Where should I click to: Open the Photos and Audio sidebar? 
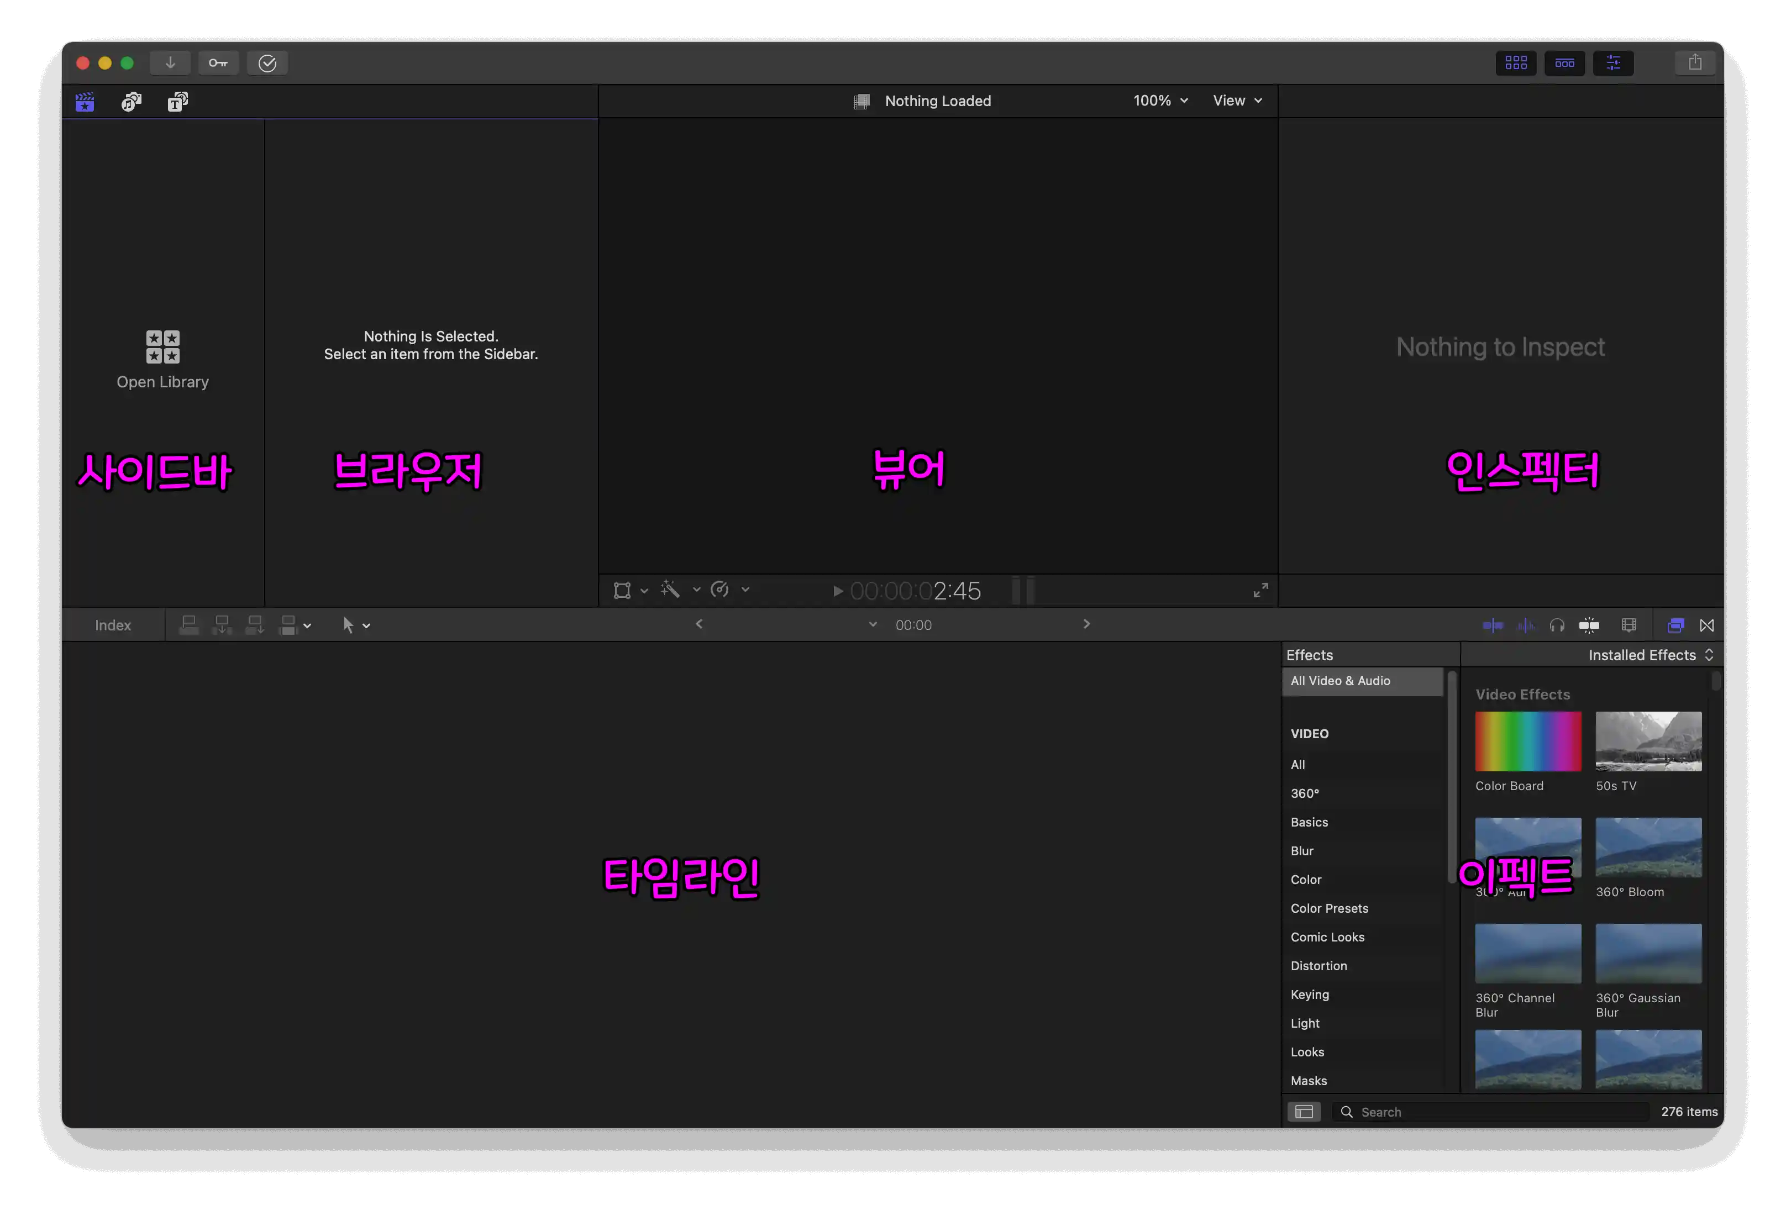(x=132, y=102)
